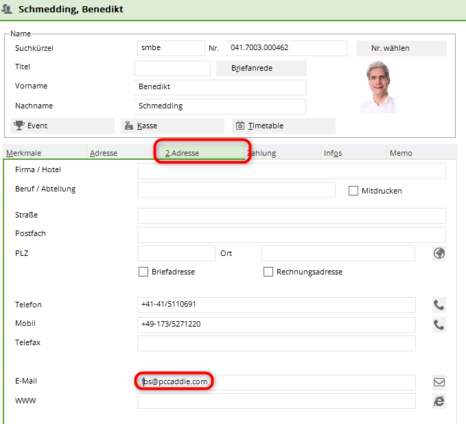466x424 pixels.
Task: Click into the empty Titel field
Action: pos(172,68)
